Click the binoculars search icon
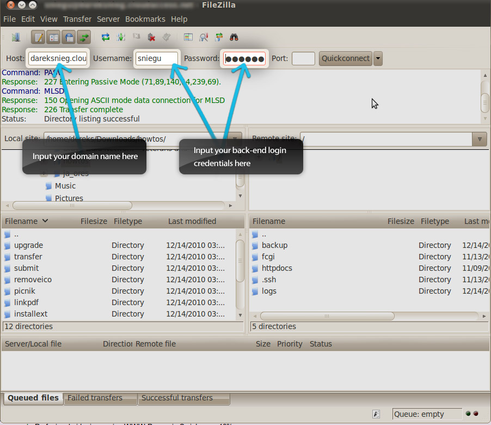Viewport: 491px width, 425px height. (x=234, y=37)
